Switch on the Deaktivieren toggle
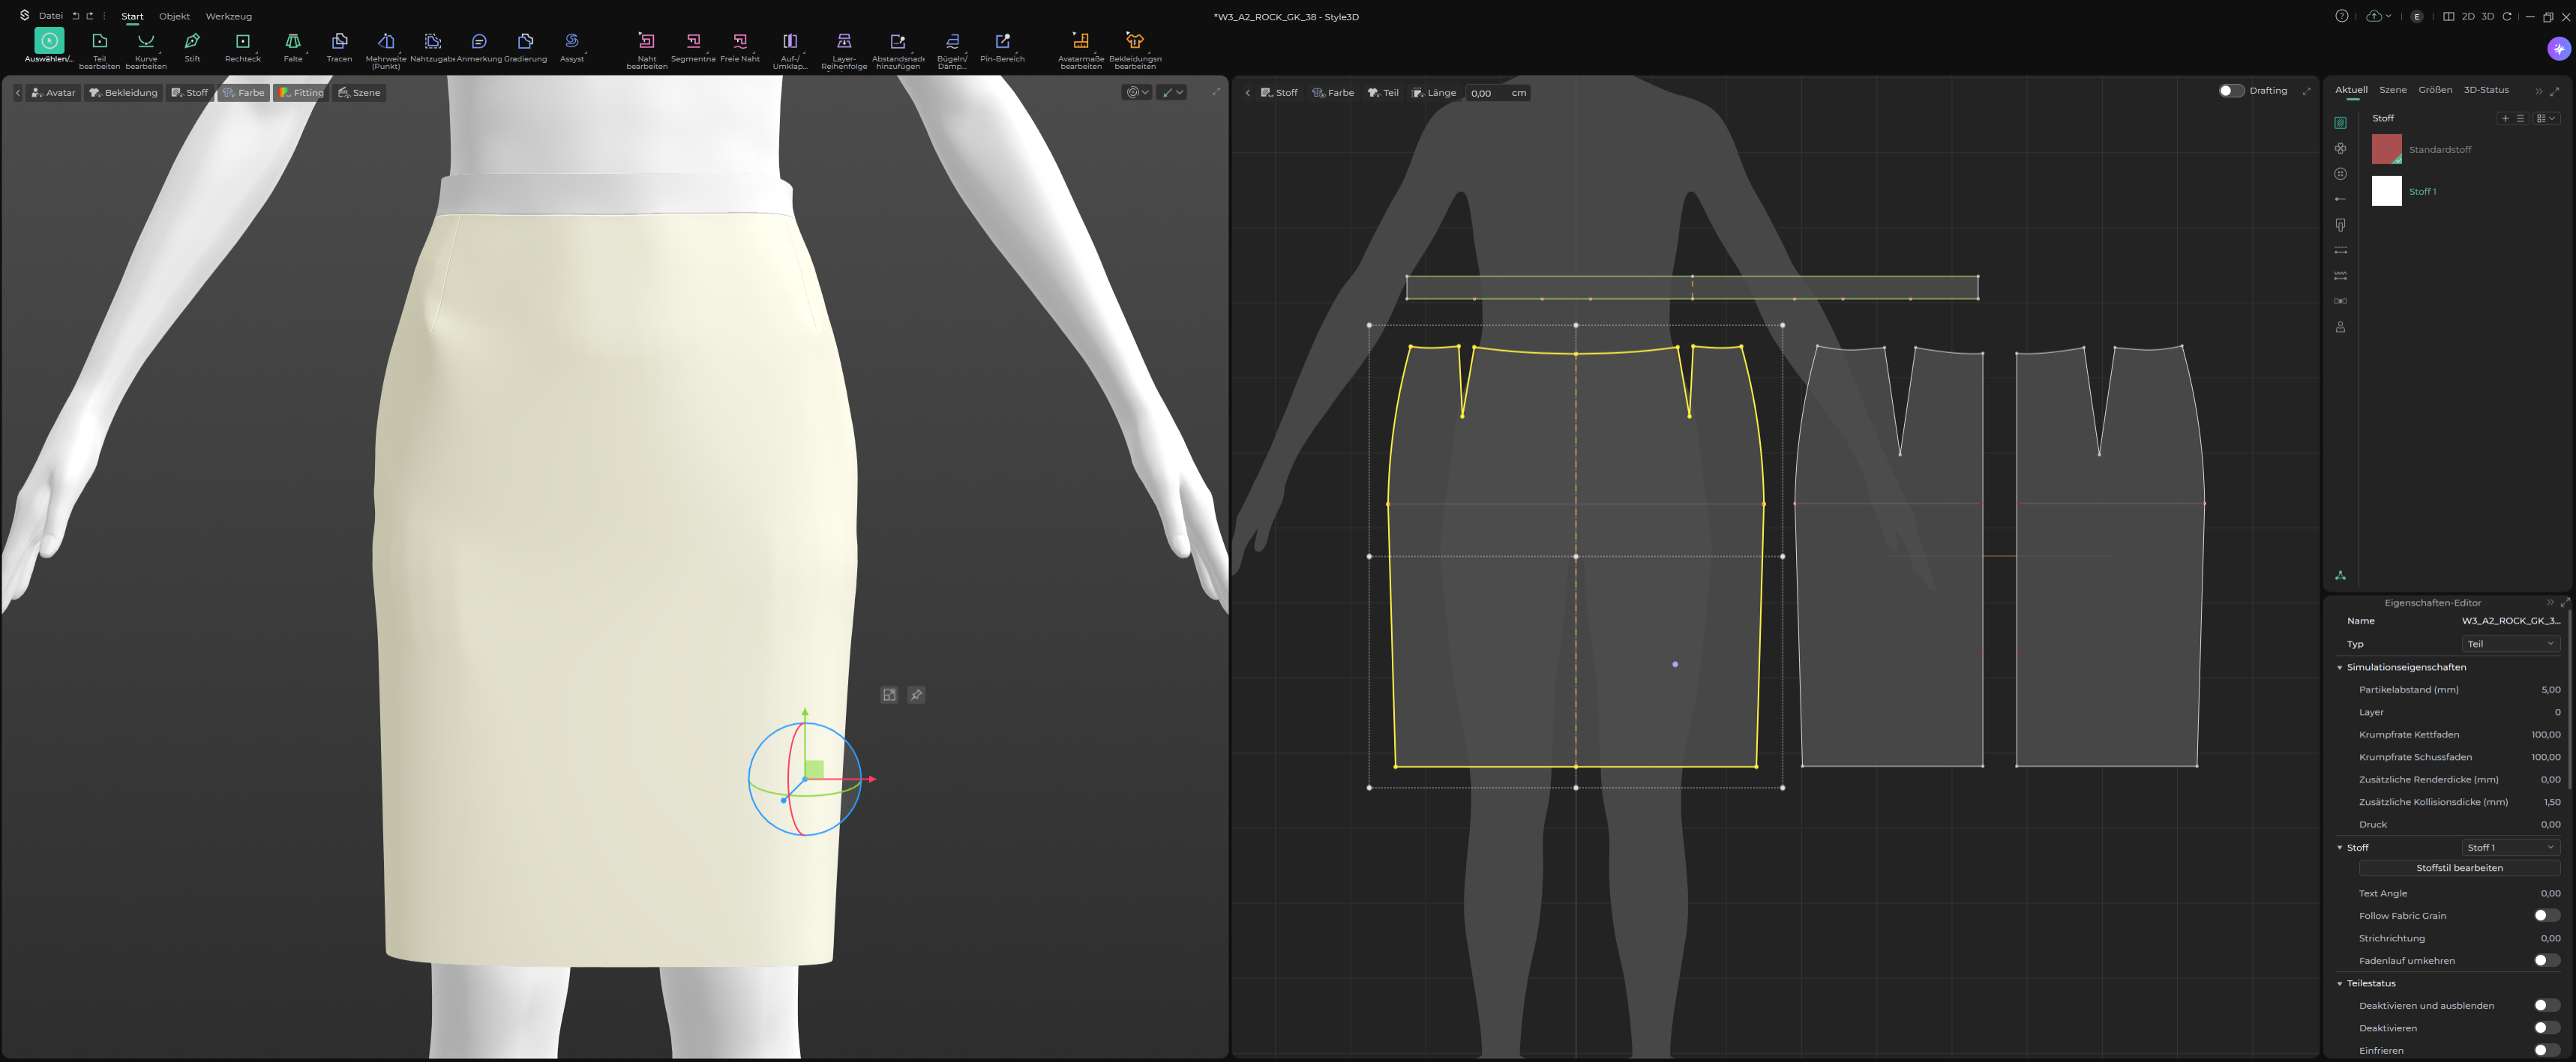The height and width of the screenshot is (1062, 2576). tap(2546, 1027)
